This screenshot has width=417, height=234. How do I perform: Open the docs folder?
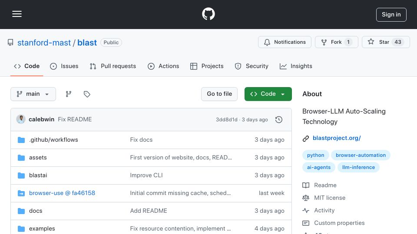[36, 211]
